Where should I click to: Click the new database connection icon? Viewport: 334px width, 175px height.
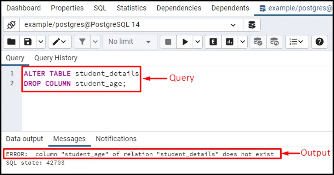pos(252,25)
